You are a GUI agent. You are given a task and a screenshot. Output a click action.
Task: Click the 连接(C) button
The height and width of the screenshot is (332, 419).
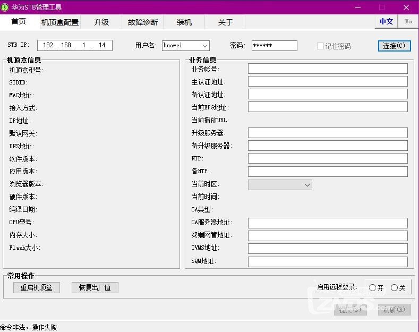pyautogui.click(x=395, y=46)
